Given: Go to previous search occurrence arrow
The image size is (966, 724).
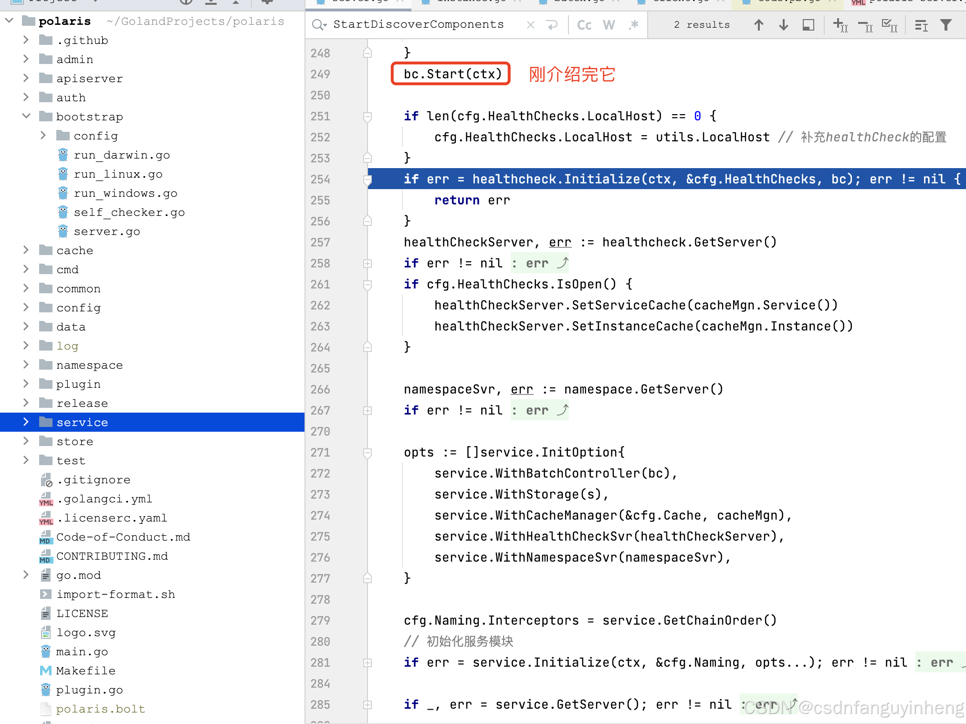Looking at the screenshot, I should click(x=759, y=25).
